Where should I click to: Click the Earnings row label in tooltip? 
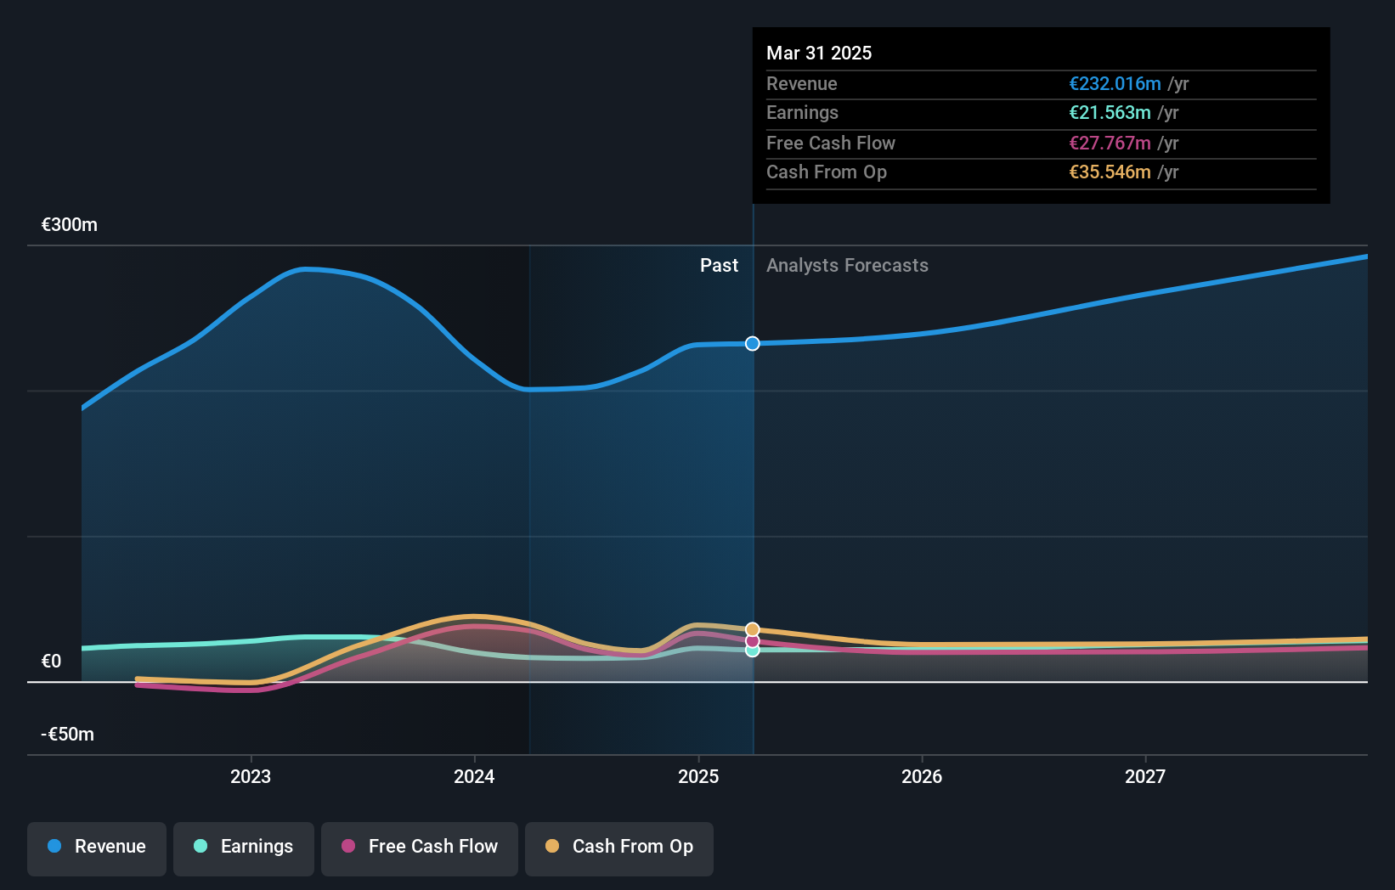point(802,113)
